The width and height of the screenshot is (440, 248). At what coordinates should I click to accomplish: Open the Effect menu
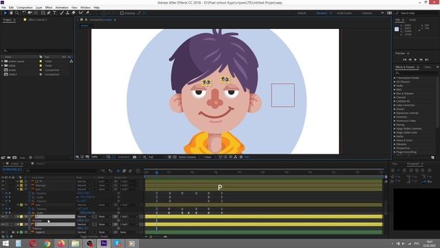tap(49, 8)
